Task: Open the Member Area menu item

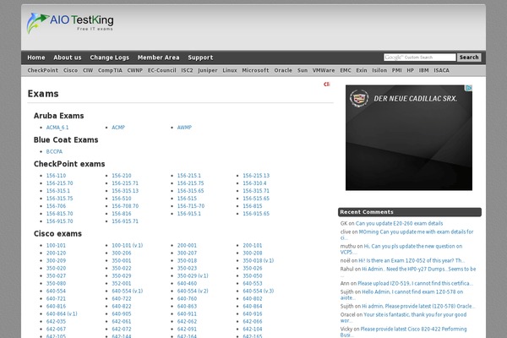Action: 159,57
